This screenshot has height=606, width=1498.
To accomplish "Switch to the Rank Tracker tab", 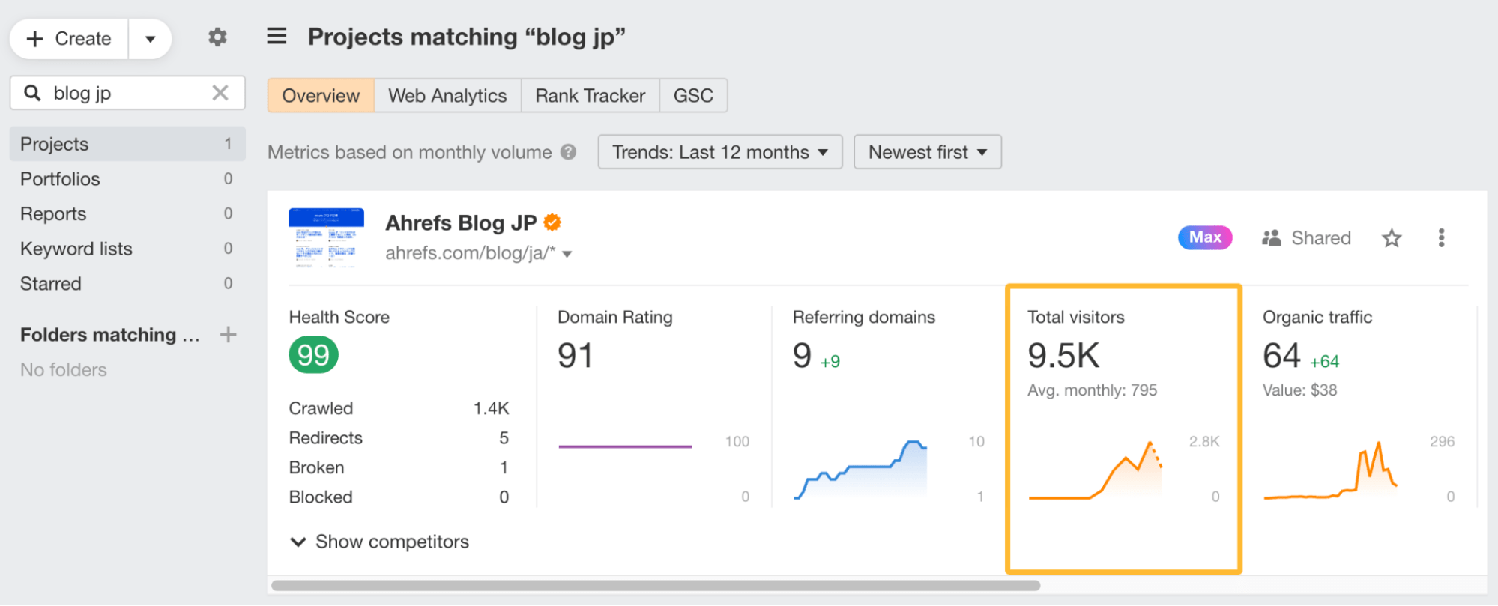I will click(590, 96).
